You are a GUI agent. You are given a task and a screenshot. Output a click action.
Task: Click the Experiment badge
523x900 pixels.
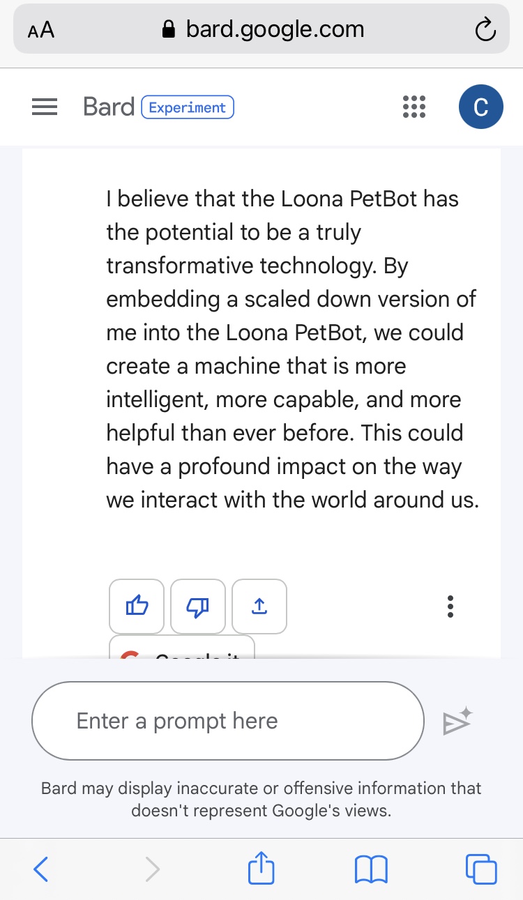pos(188,107)
